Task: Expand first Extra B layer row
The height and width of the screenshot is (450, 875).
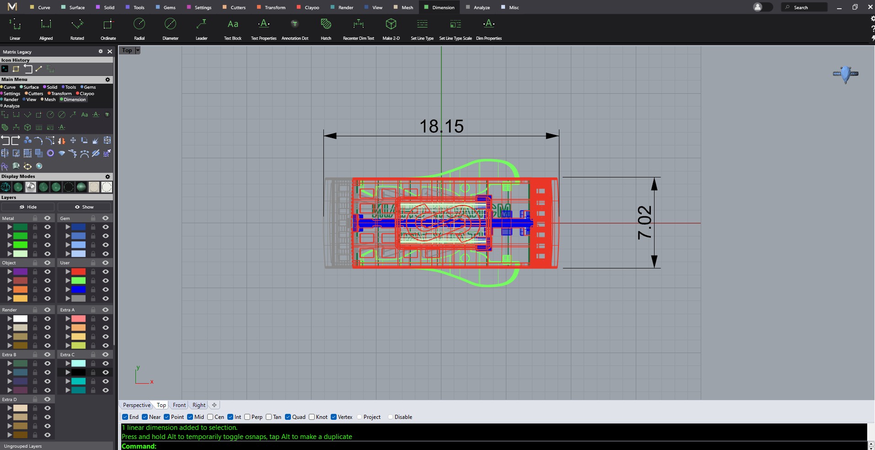Action: (x=10, y=364)
